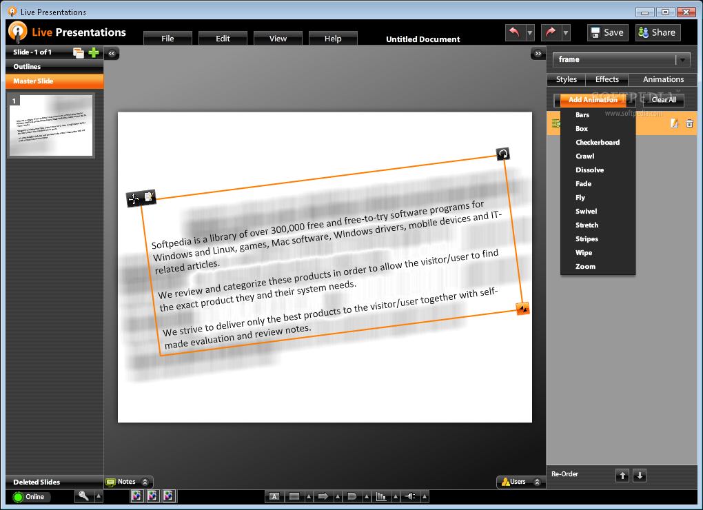Choose Fade animation
This screenshot has width=703, height=510.
[x=598, y=184]
